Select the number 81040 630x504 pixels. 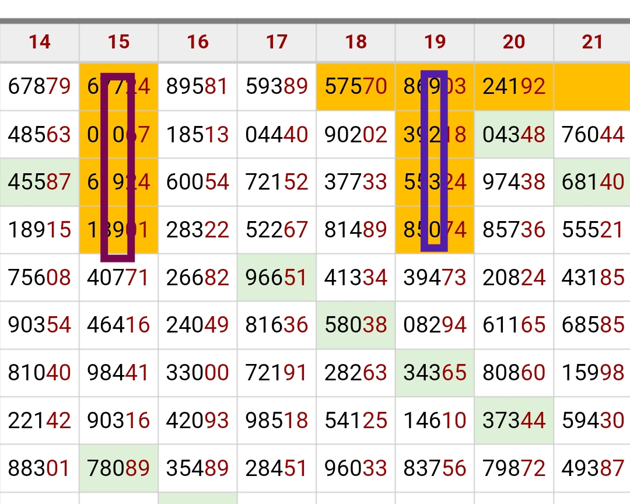[40, 373]
